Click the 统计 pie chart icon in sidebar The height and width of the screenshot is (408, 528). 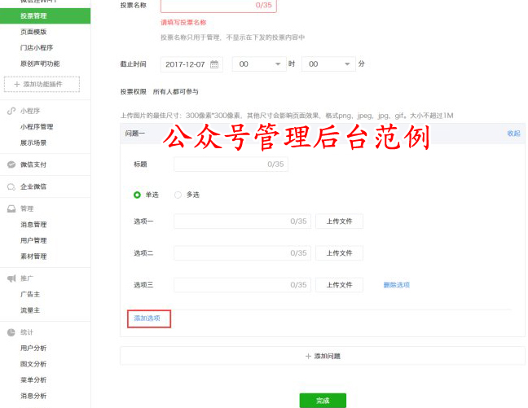[x=11, y=332]
